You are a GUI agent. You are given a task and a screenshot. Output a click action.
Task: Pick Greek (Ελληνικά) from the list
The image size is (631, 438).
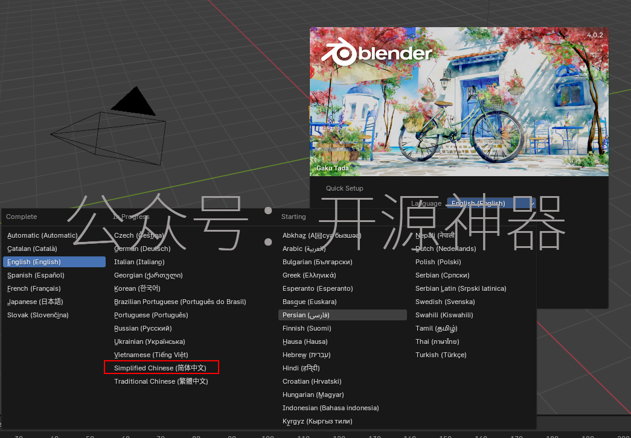click(x=342, y=275)
